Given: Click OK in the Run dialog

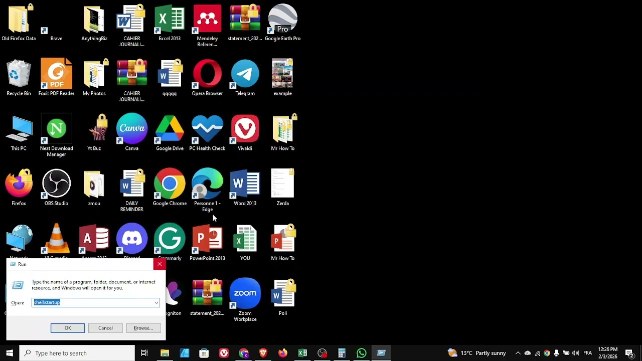Looking at the screenshot, I should click(x=68, y=328).
